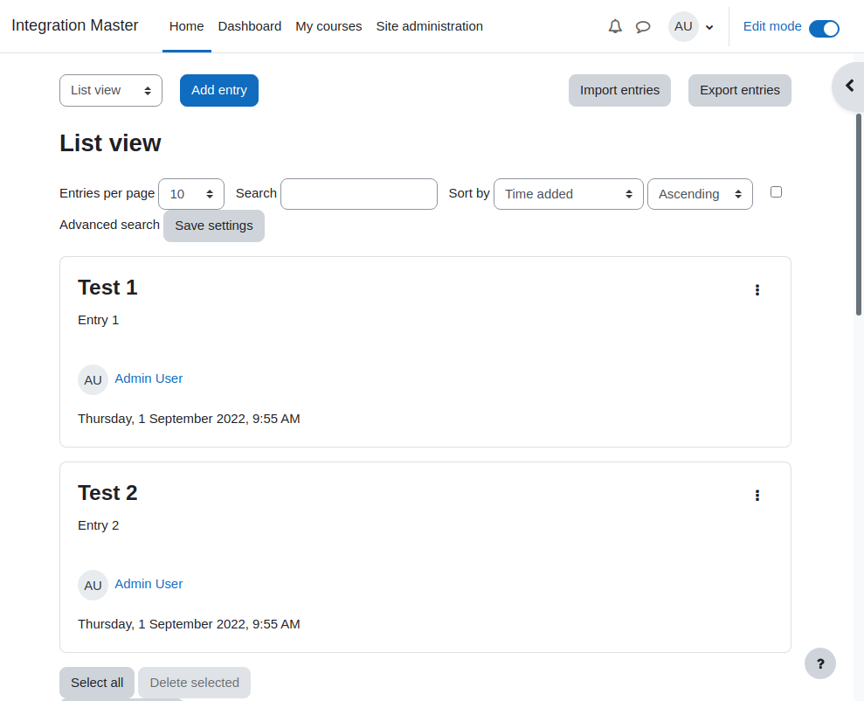Click the Select all button
Screen dimensions: 864x701
point(97,683)
